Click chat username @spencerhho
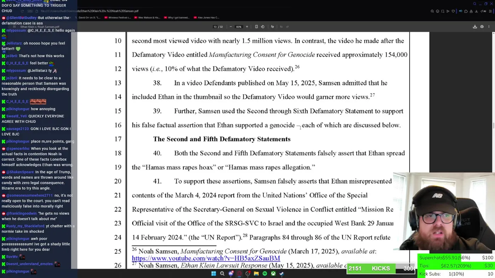This screenshot has width=495, height=278. tap(18, 149)
